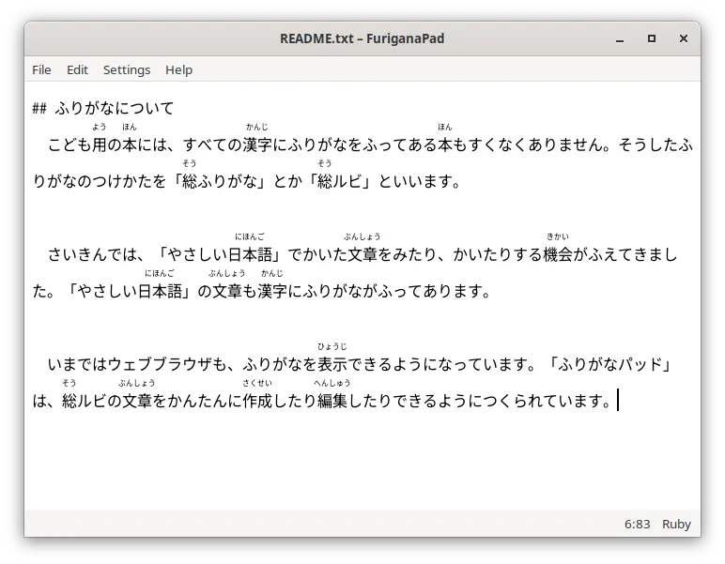Click the ruby reading きかい

[558, 236]
